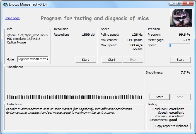Click the 'Max counter' label
The image size is (196, 134).
109,40
